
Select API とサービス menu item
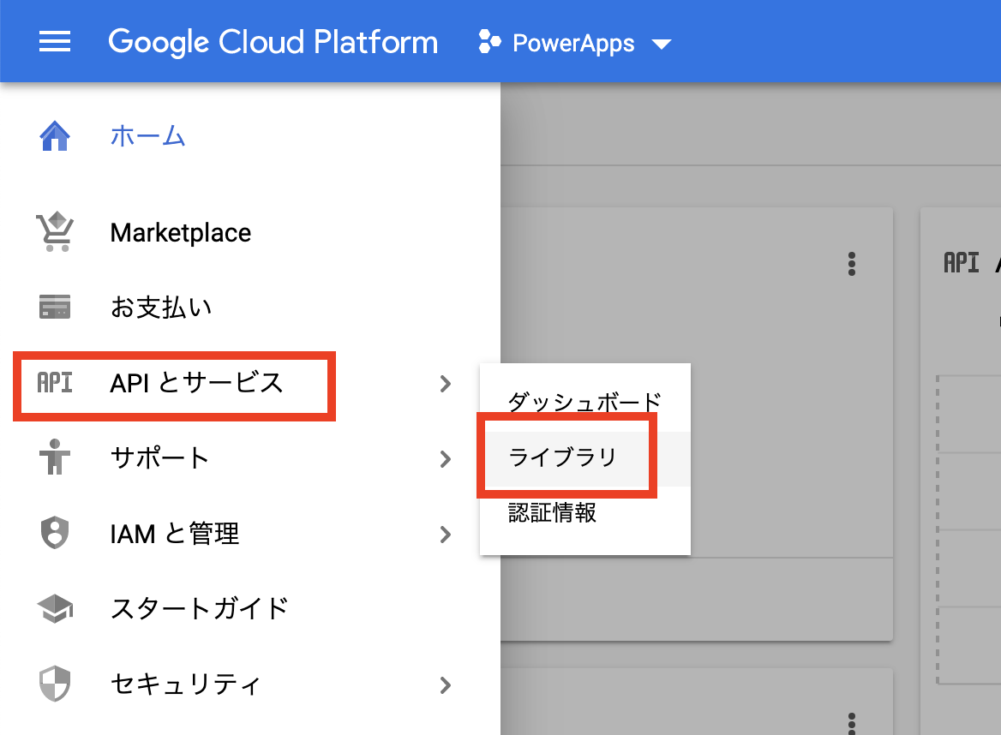[196, 383]
